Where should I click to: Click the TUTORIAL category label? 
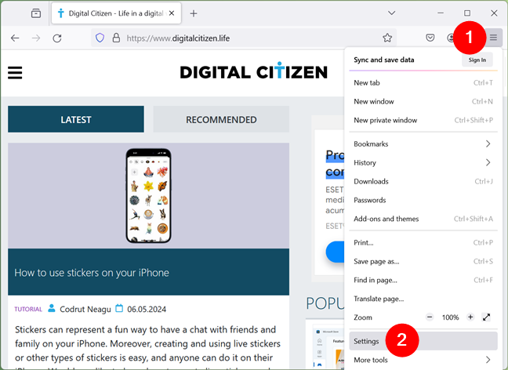pos(28,309)
